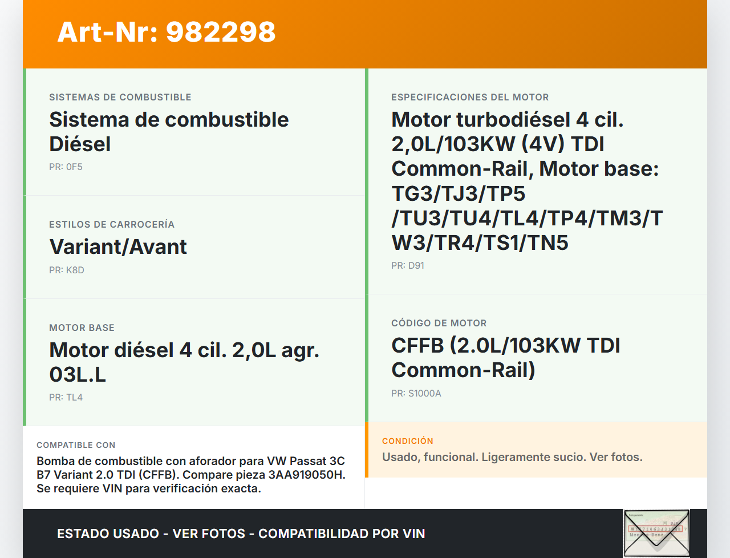
Task: Click the SISTEMAS DE COMBUSTIBLE label
Action: pyautogui.click(x=120, y=98)
